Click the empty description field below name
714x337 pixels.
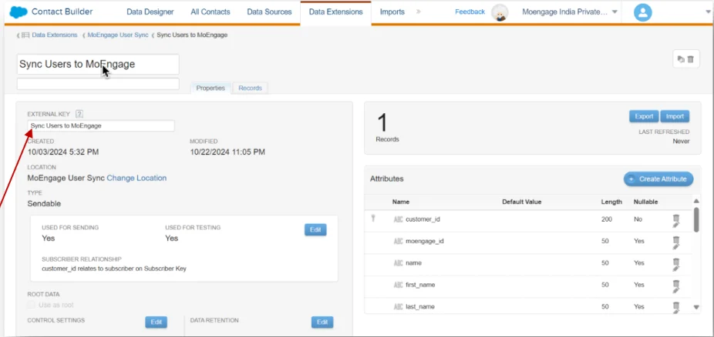click(98, 84)
